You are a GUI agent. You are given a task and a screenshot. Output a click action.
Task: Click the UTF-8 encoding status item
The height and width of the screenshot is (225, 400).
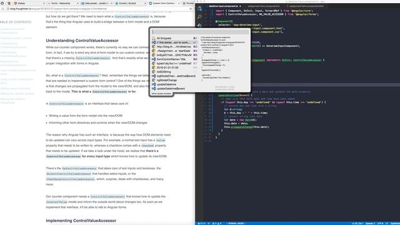pyautogui.click(x=380, y=224)
